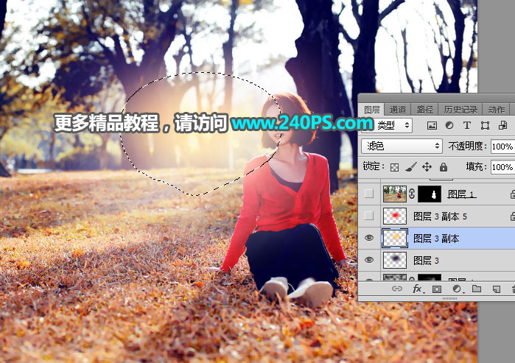Select layer name 图层 3 副本 5
Screen dimensions: 515x363
click(x=440, y=216)
